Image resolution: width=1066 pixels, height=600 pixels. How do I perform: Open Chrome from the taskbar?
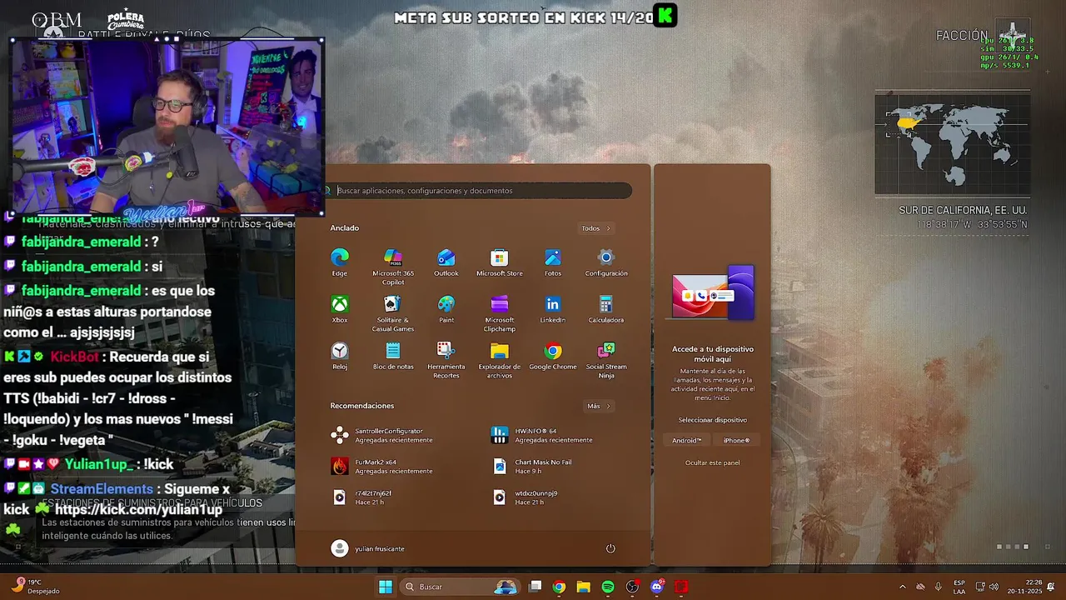click(x=559, y=587)
